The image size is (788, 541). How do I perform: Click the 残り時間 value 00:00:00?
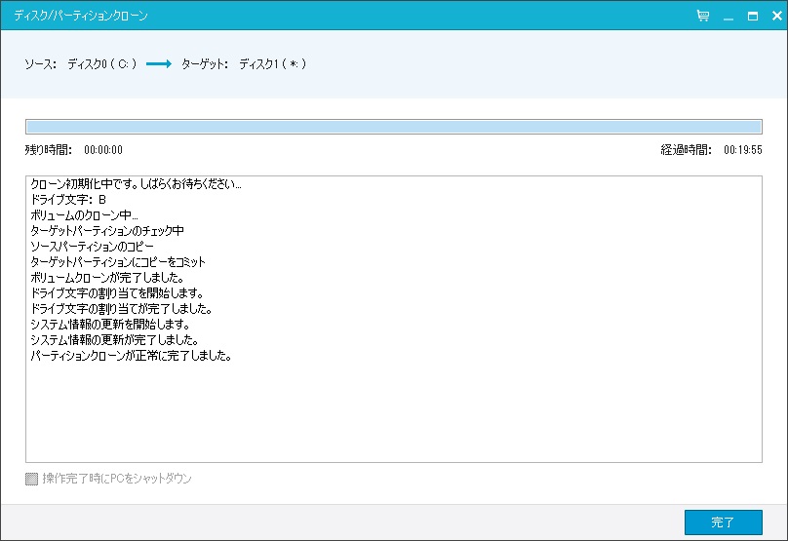[x=103, y=150]
